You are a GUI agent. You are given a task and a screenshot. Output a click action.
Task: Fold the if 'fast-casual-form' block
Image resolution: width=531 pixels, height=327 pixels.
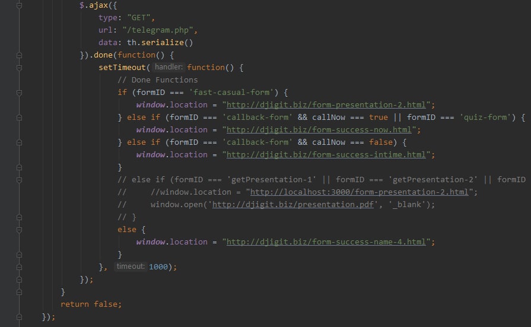pos(20,93)
